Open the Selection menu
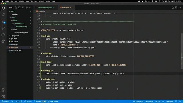The height and width of the screenshot is (103, 183). click(x=21, y=1)
